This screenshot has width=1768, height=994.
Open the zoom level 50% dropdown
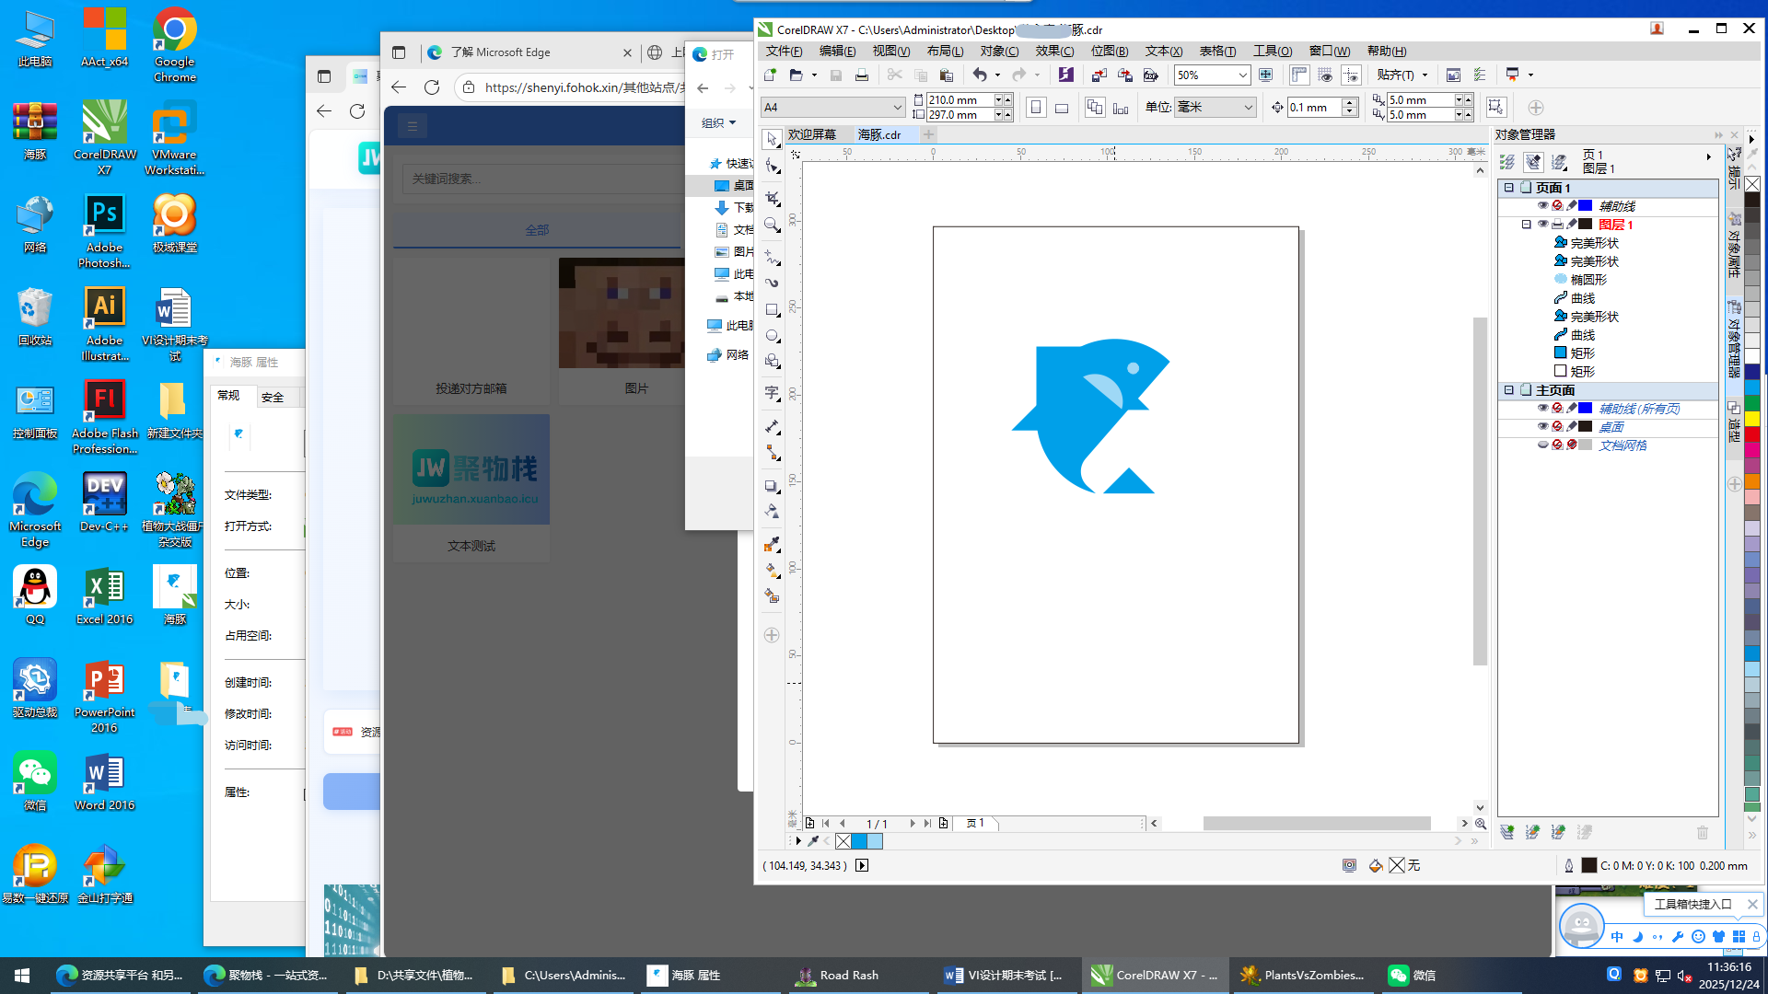click(x=1242, y=75)
